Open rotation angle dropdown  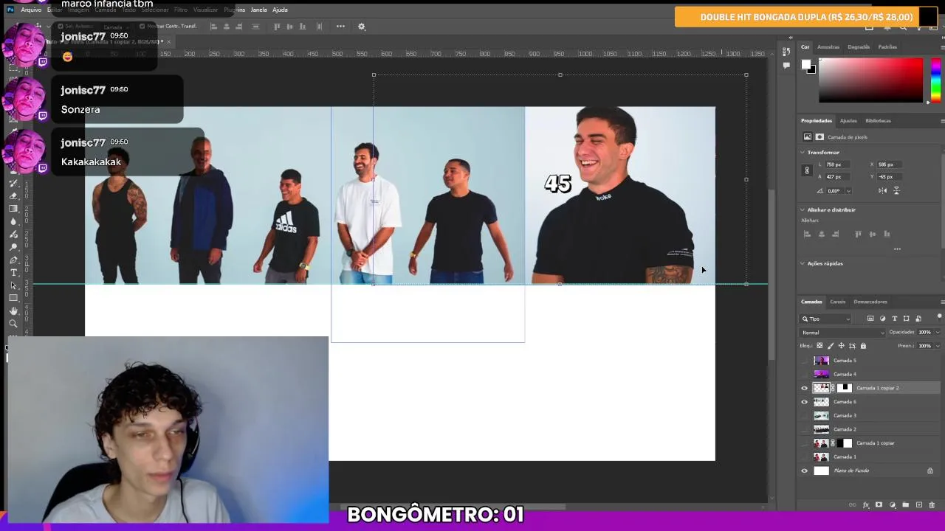click(848, 191)
